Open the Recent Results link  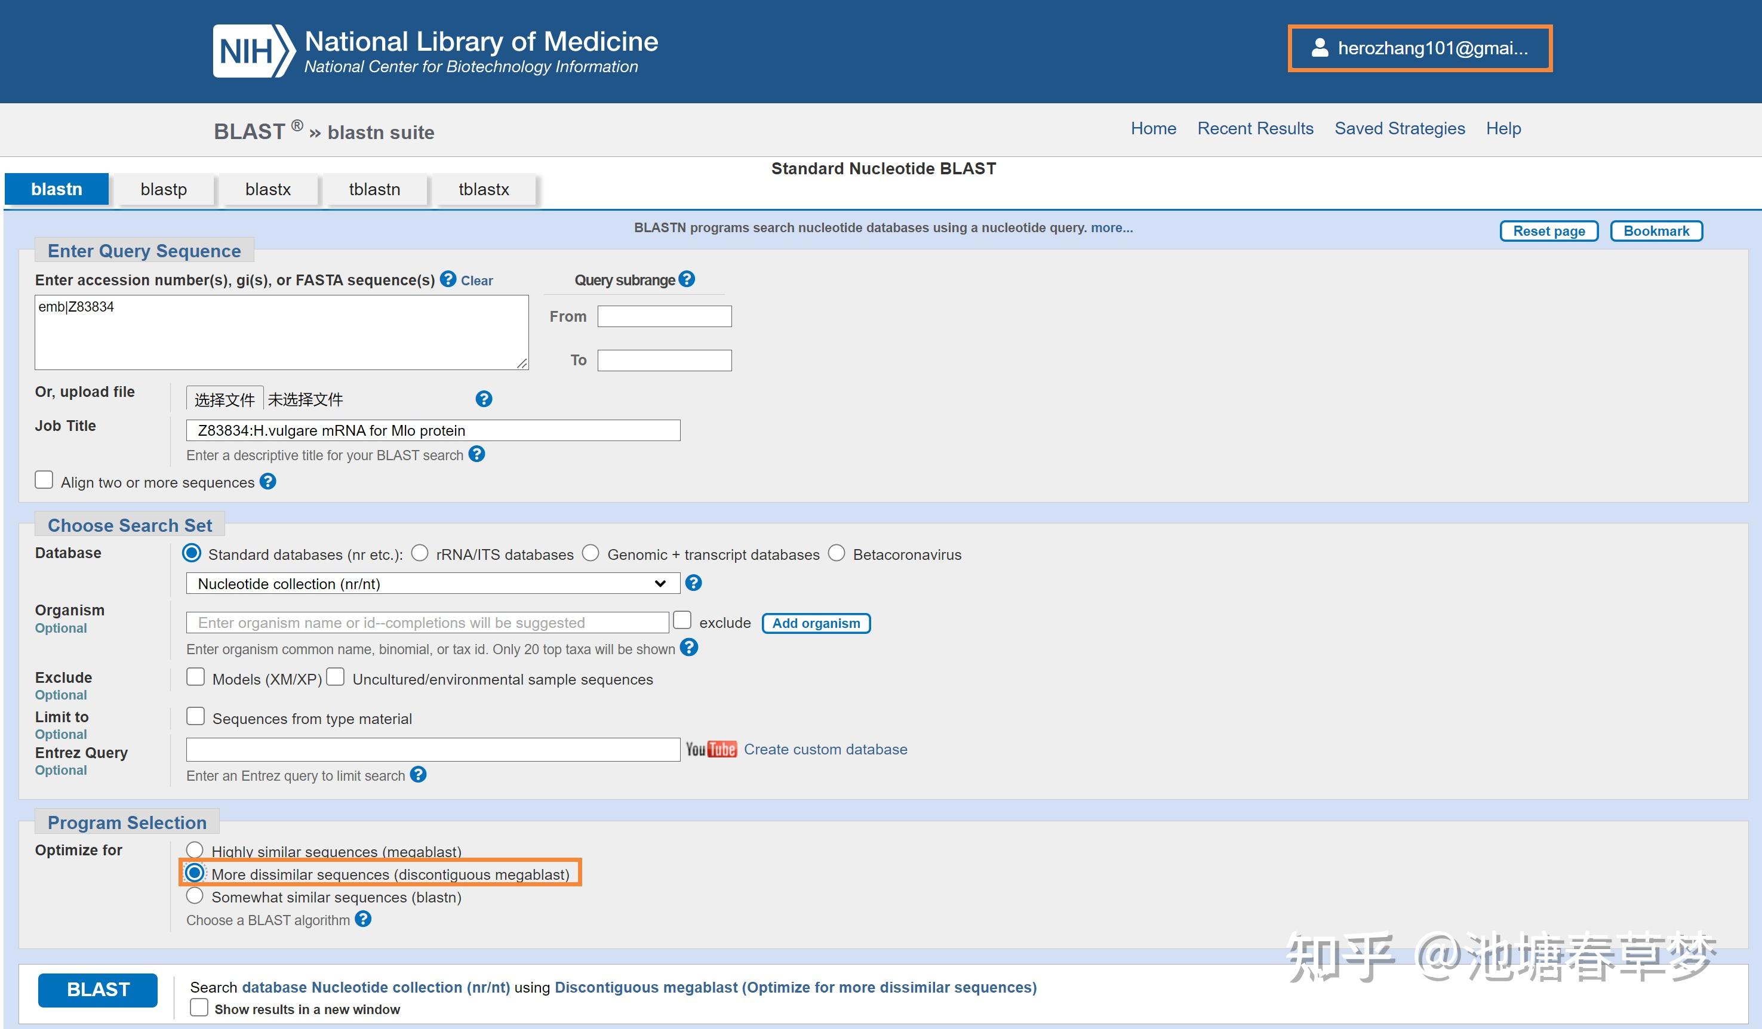[1254, 129]
